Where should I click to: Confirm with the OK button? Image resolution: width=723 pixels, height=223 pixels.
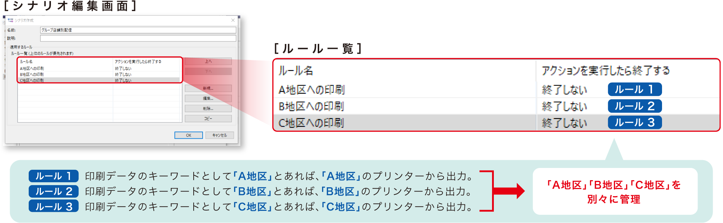(x=189, y=135)
